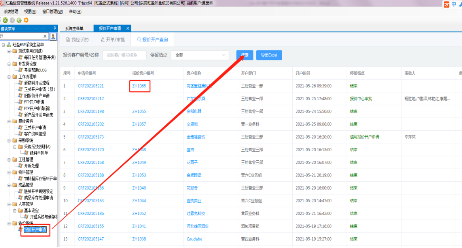This screenshot has height=248, width=462.
Task: Select 正式开户申请（新） tree item
Action: coord(40,89)
